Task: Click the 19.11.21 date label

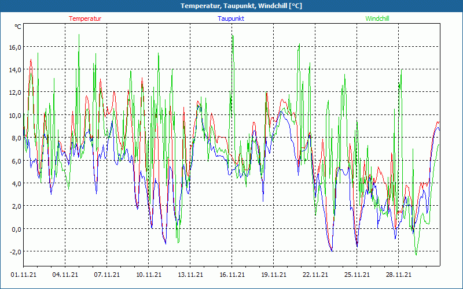Action: pyautogui.click(x=273, y=275)
